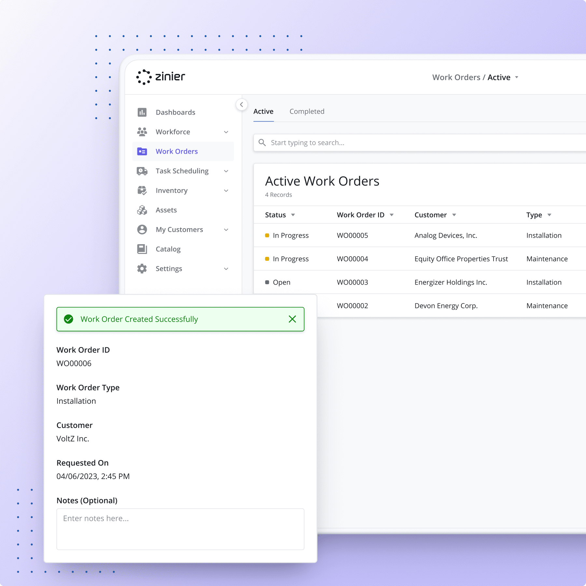This screenshot has width=586, height=586.
Task: Open work order WO00002
Action: 353,306
